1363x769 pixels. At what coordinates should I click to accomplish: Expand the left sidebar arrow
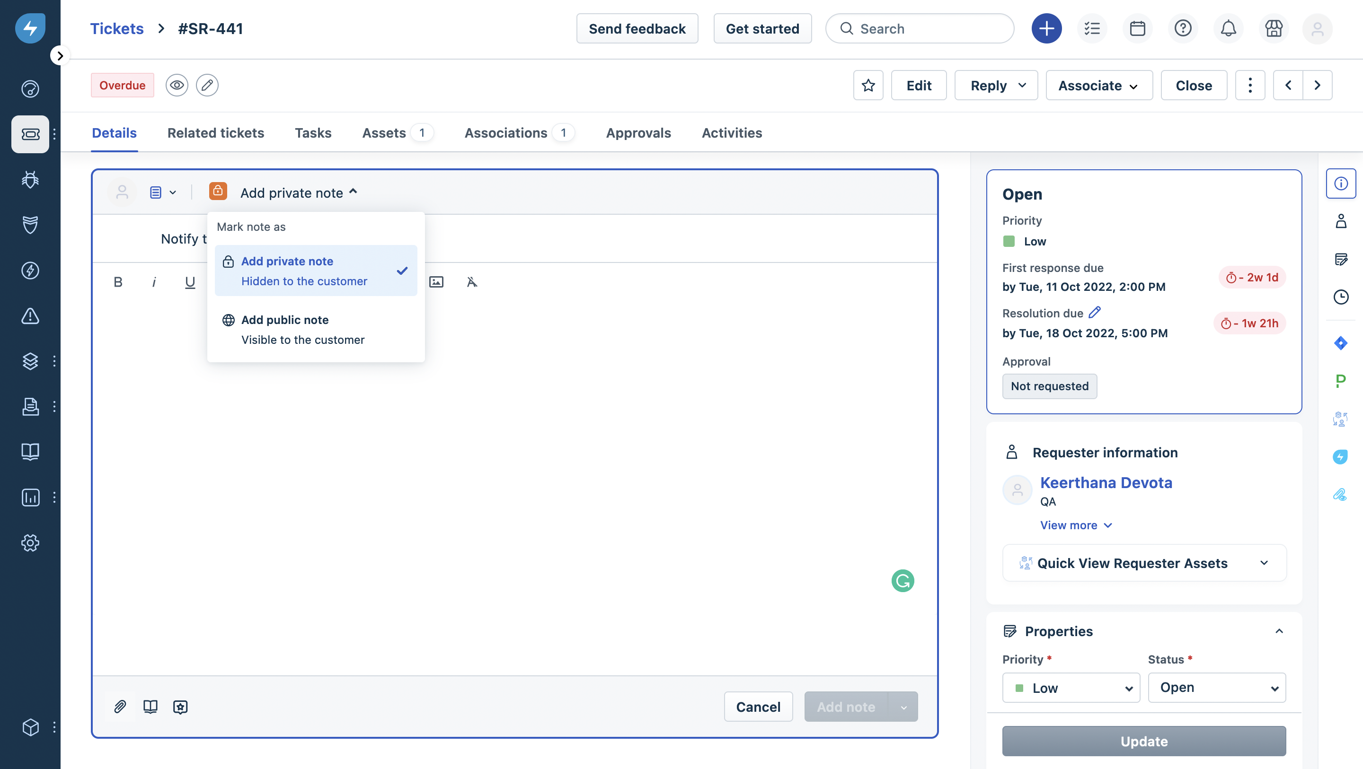click(60, 55)
